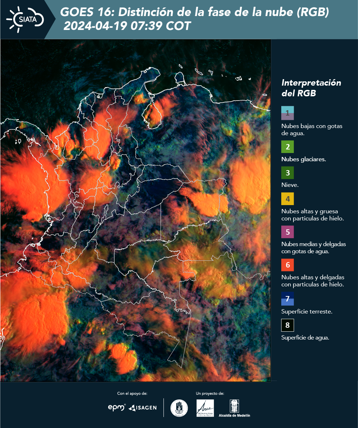
Task: Select yellow swatch 4 for thick high clouds
Action: click(x=287, y=199)
